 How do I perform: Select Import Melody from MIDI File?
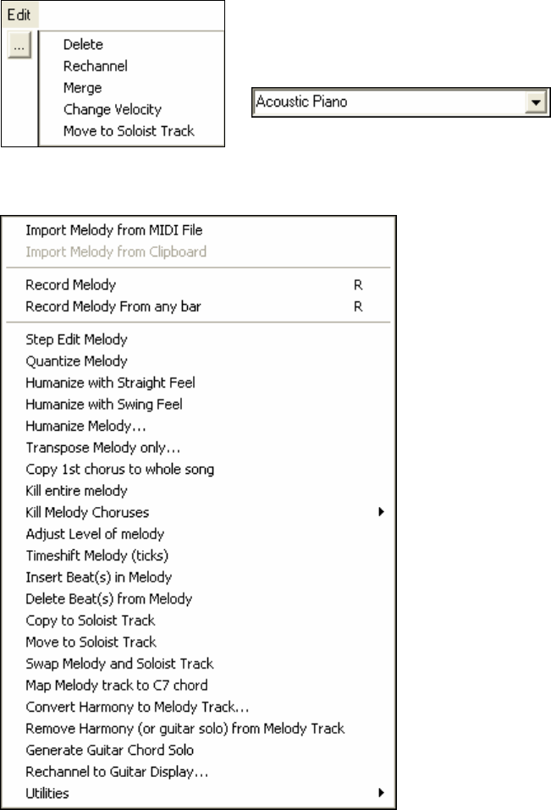114,229
